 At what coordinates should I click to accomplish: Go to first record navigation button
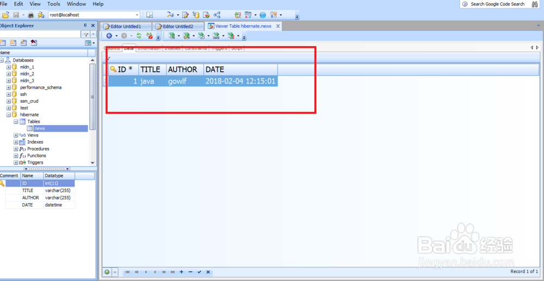128,272
